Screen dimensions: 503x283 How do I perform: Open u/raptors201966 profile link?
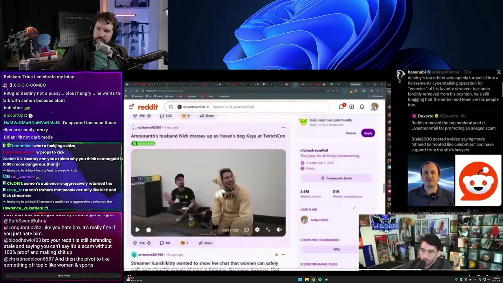coord(151,255)
